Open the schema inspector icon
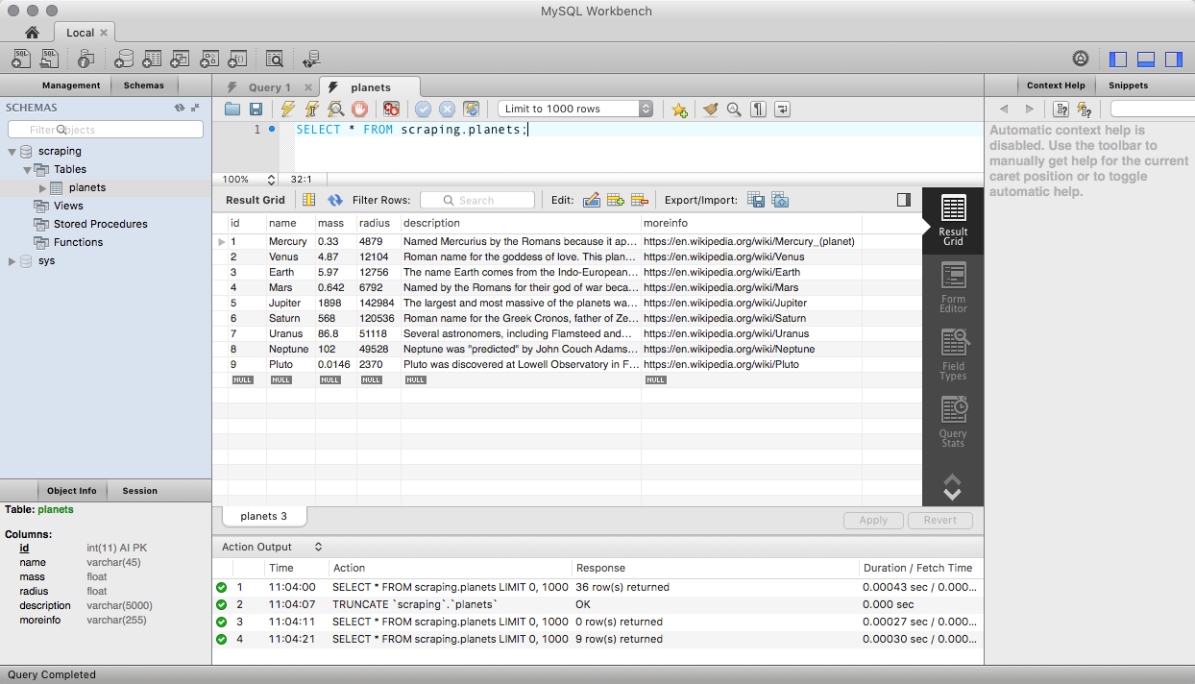This screenshot has width=1195, height=684. pos(87,59)
